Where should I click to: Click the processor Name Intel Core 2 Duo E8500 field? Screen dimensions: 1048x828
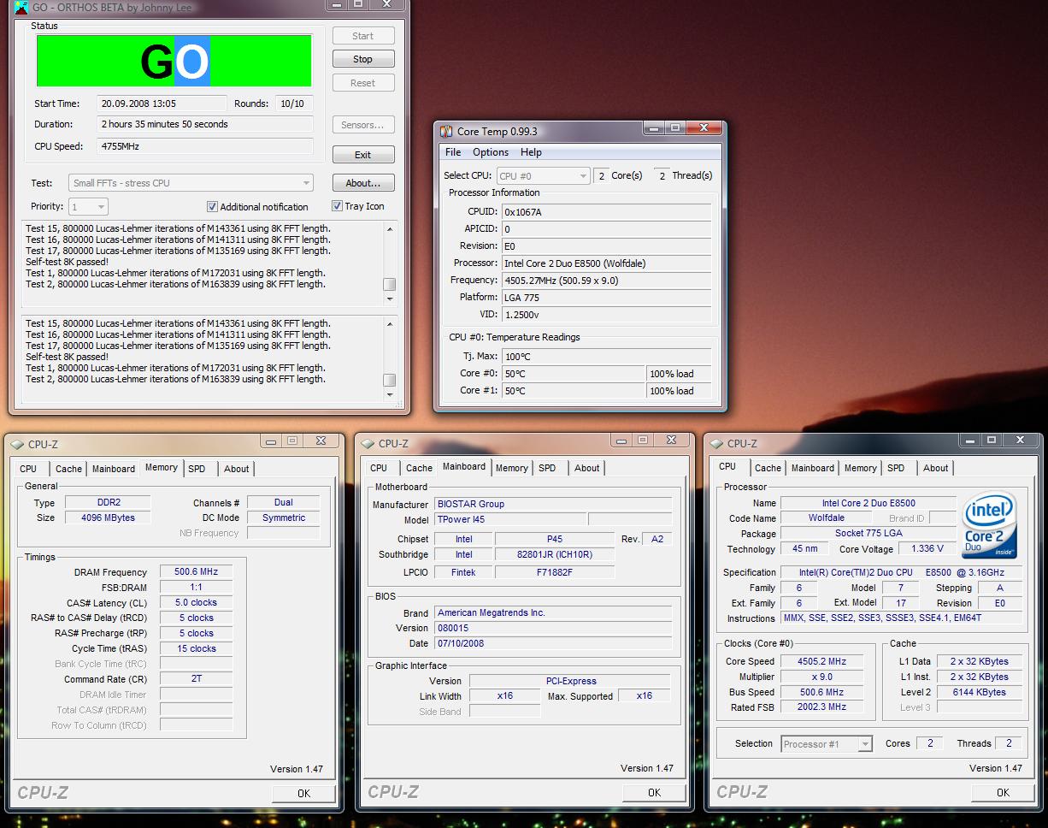pos(868,503)
